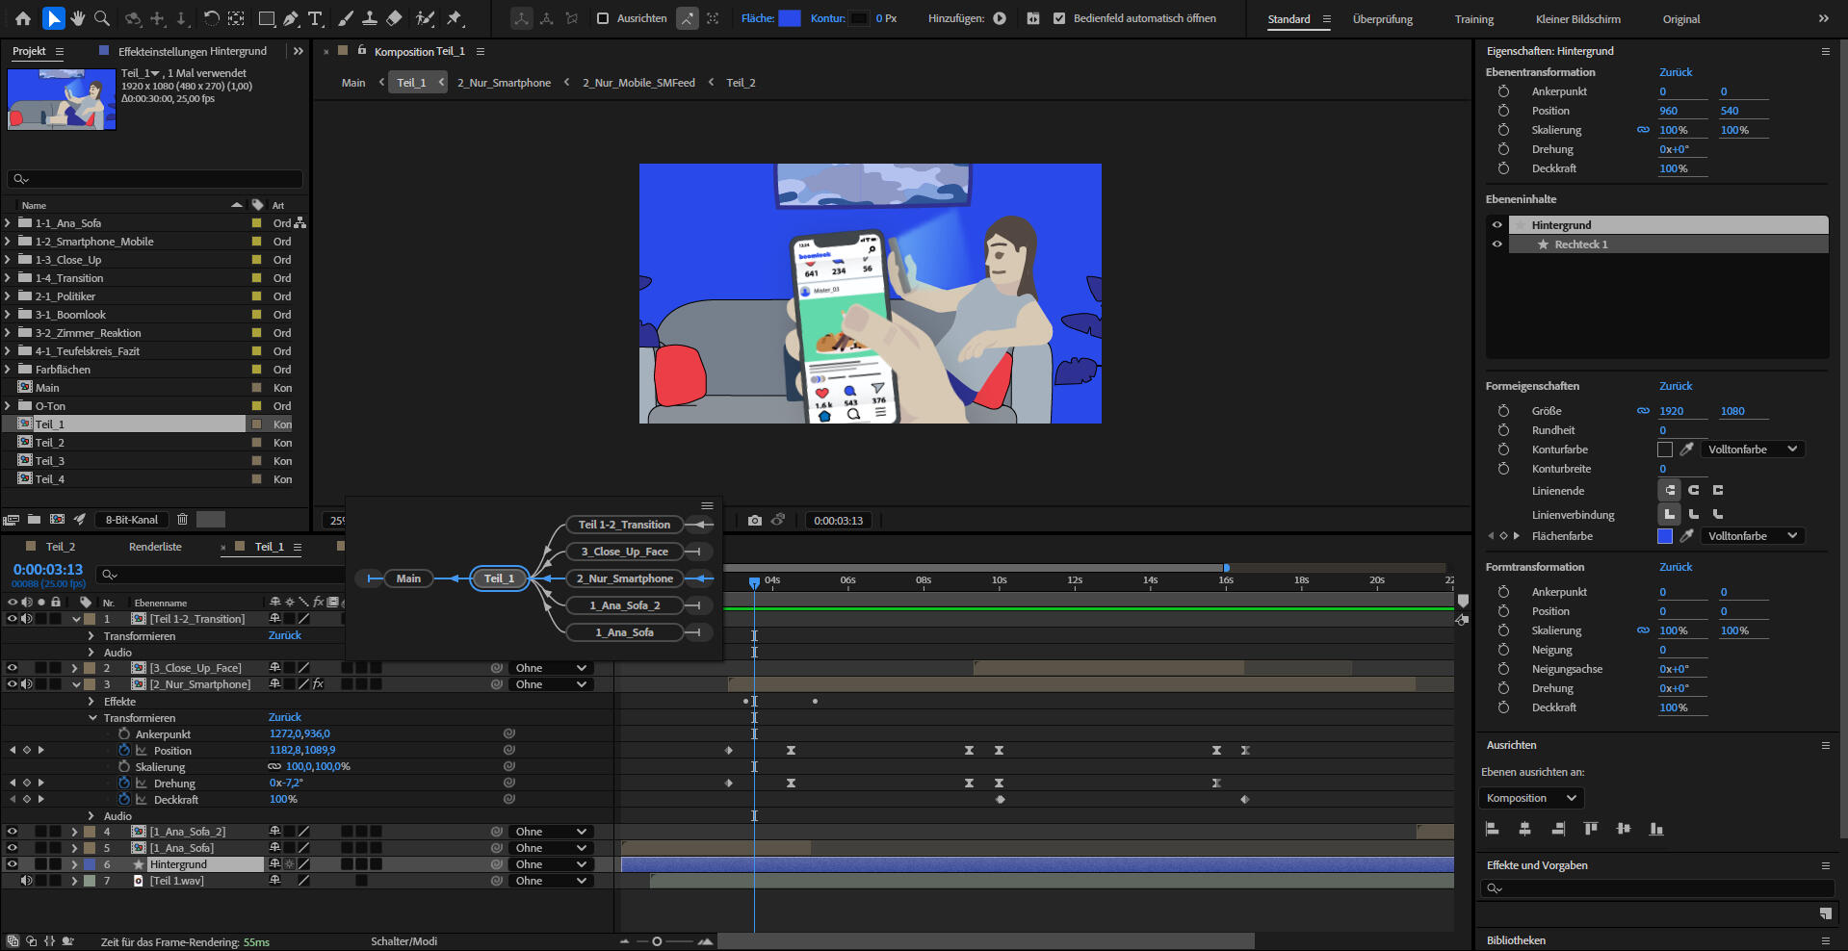Take a snapshot with camera icon
Image resolution: width=1848 pixels, height=951 pixels.
[755, 521]
